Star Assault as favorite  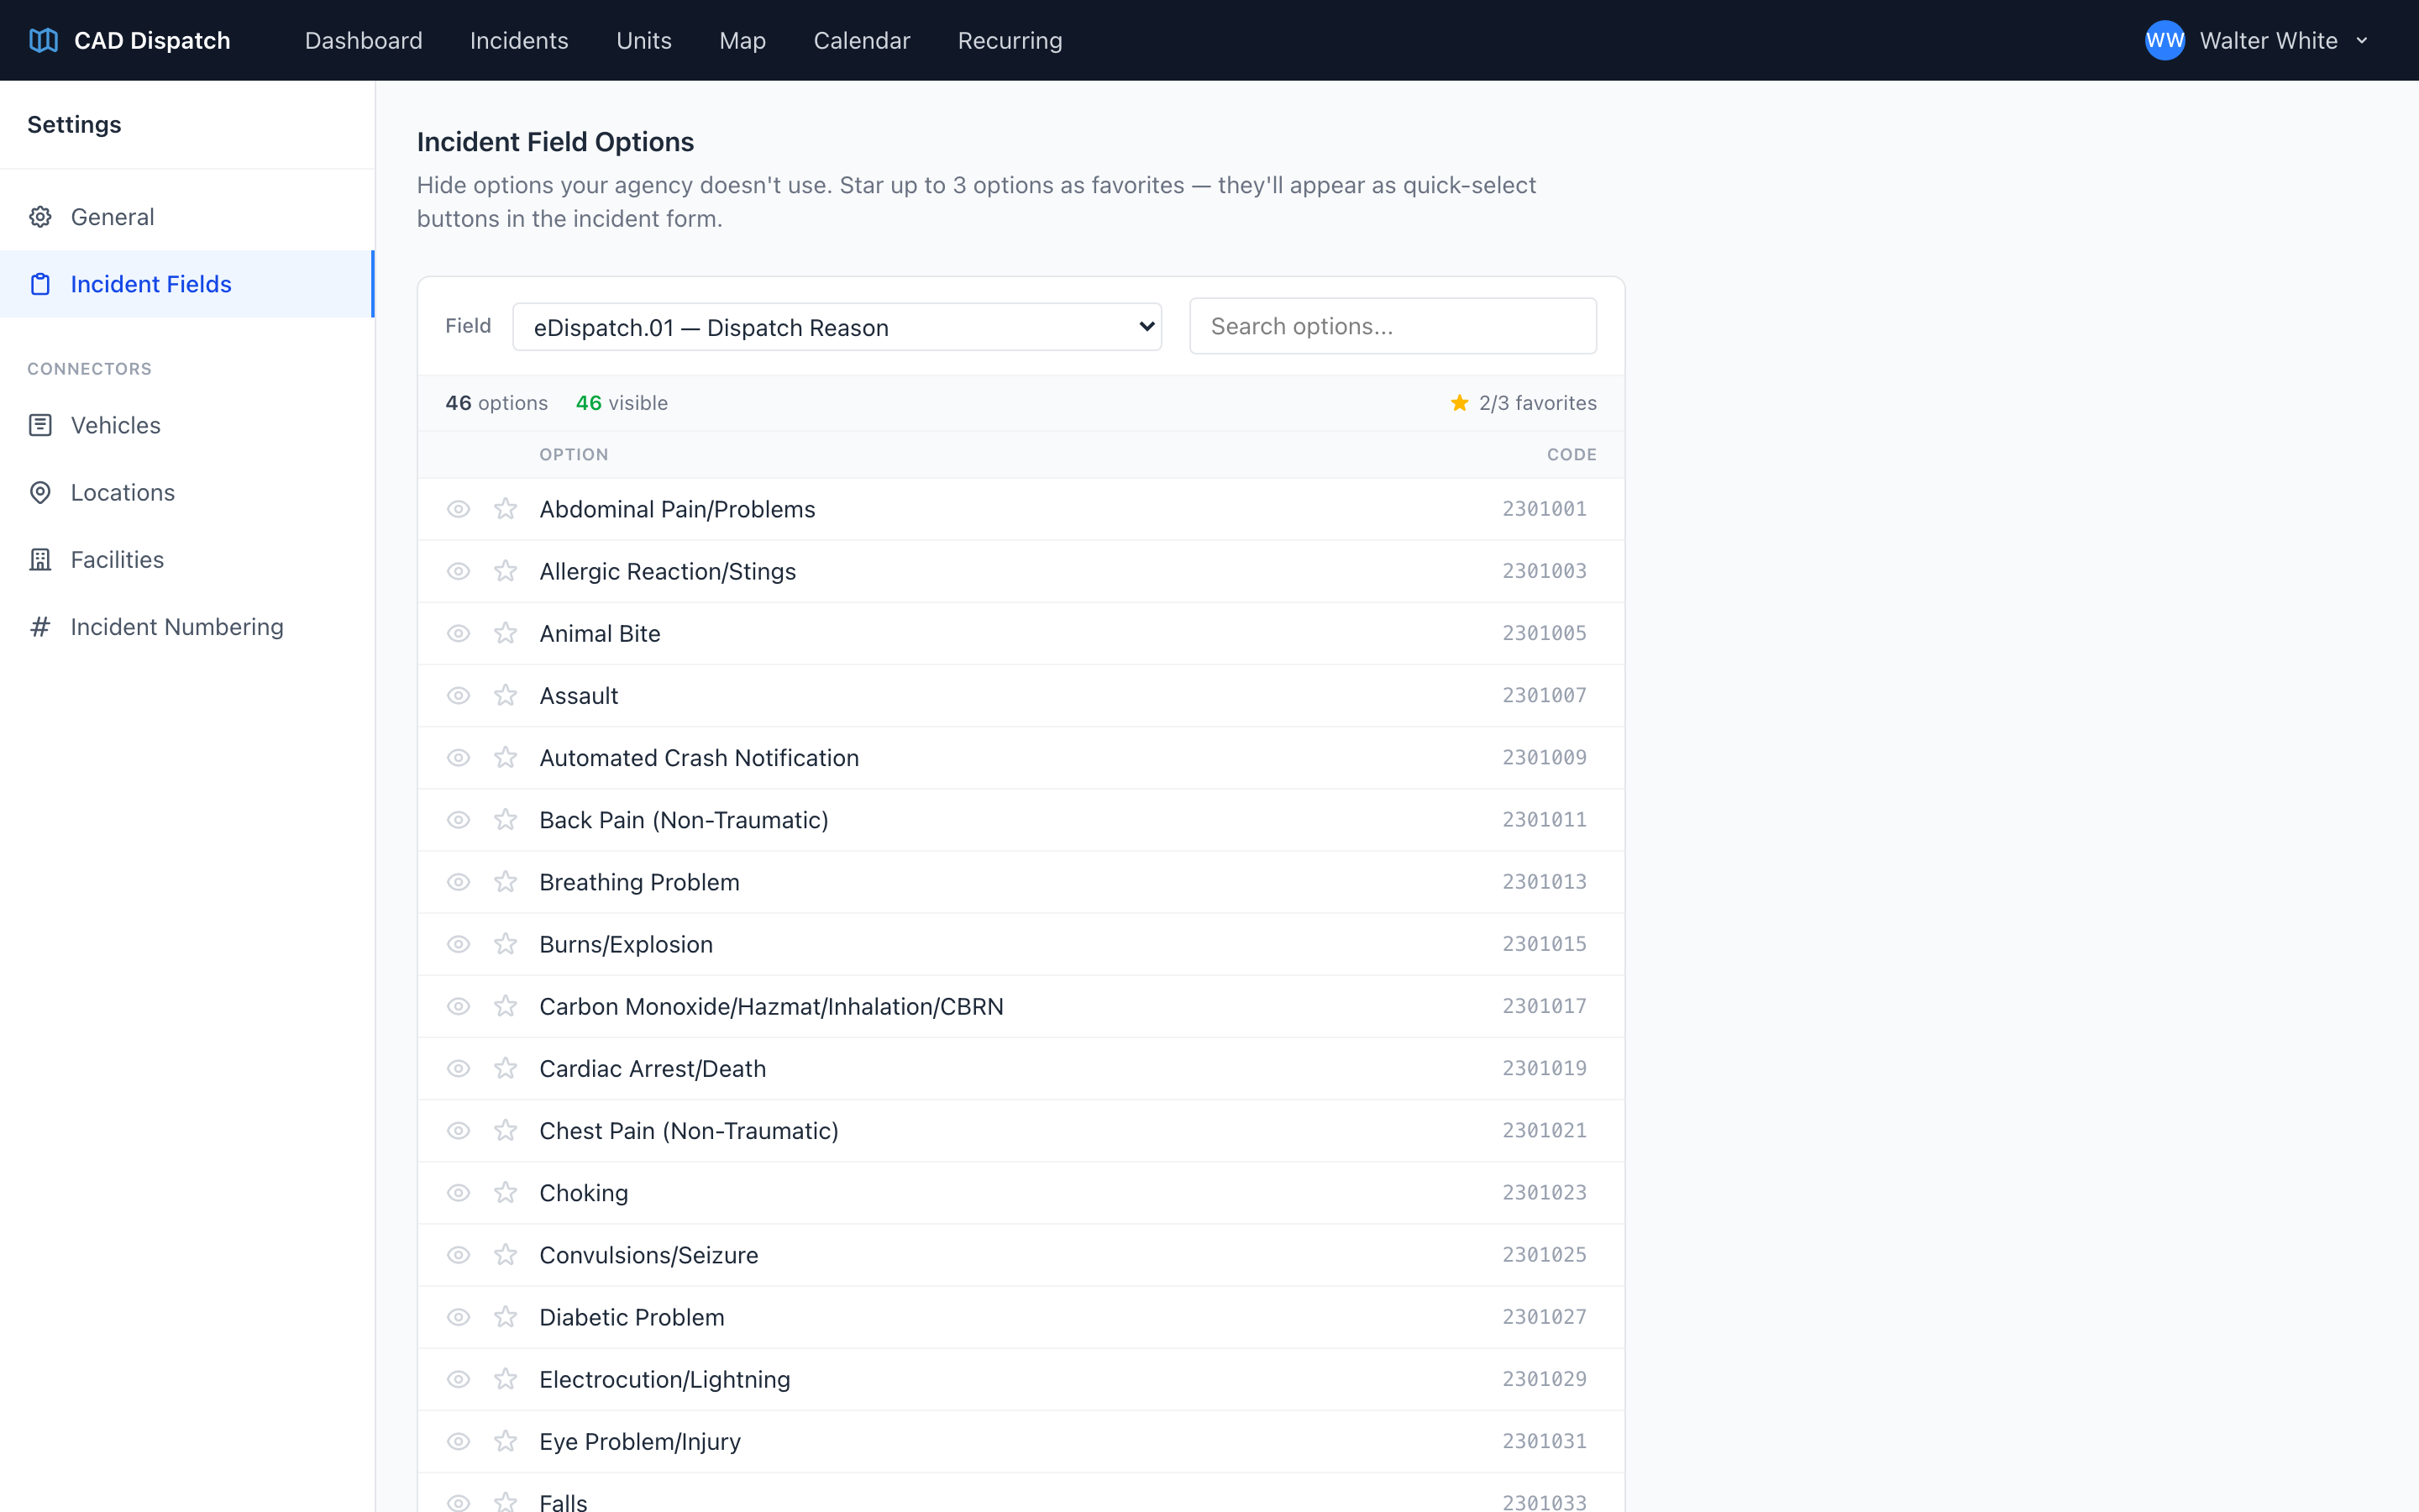point(506,695)
